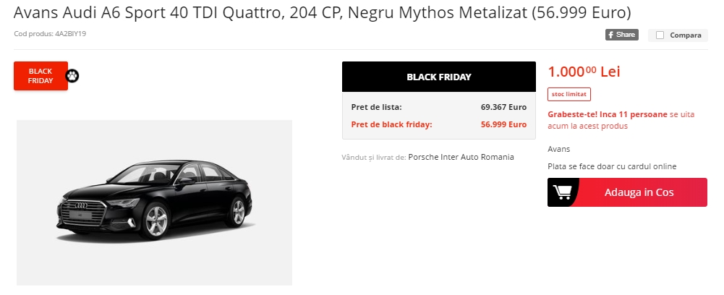Click the 56.999 Euro Black Friday price
This screenshot has height=295, width=724.
point(503,124)
